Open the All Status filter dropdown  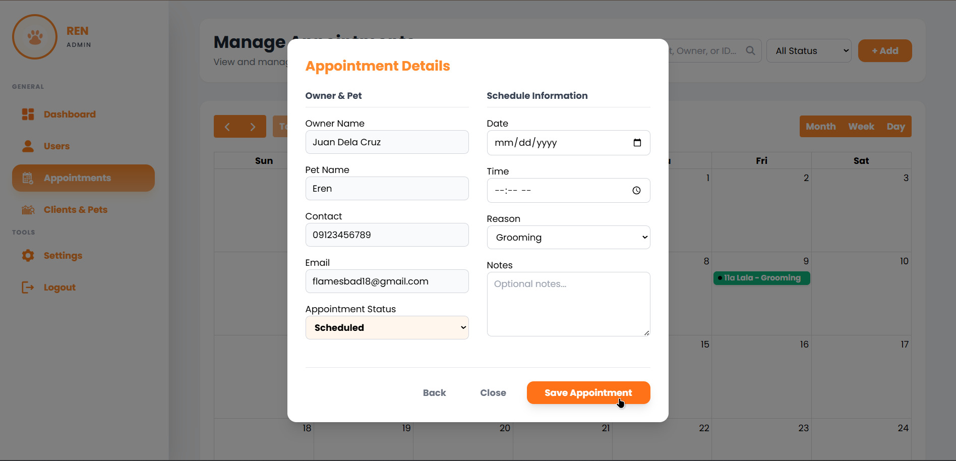pyautogui.click(x=808, y=51)
